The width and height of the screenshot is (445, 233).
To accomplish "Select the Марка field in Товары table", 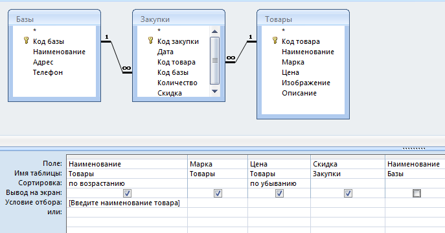I will tap(293, 62).
